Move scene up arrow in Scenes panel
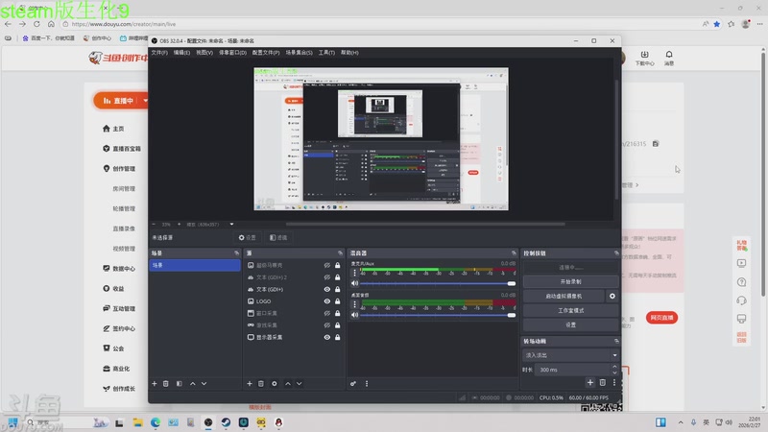This screenshot has height=432, width=768. (193, 383)
